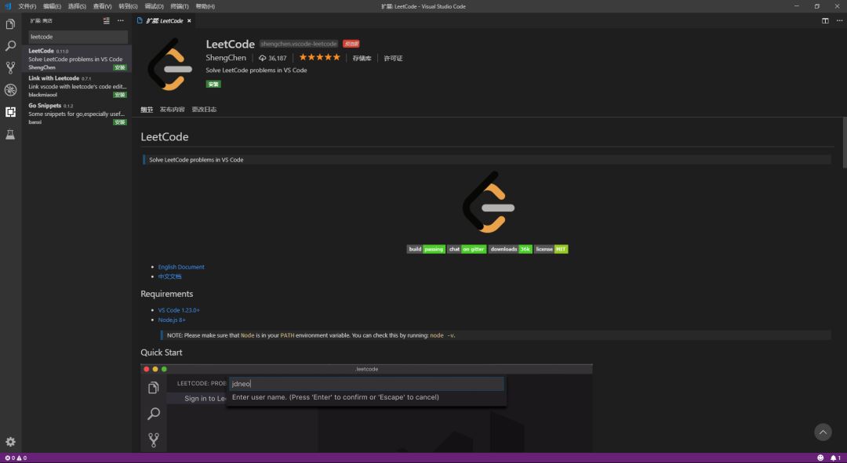The height and width of the screenshot is (463, 847).
Task: Click the split editor icon
Action: click(825, 20)
